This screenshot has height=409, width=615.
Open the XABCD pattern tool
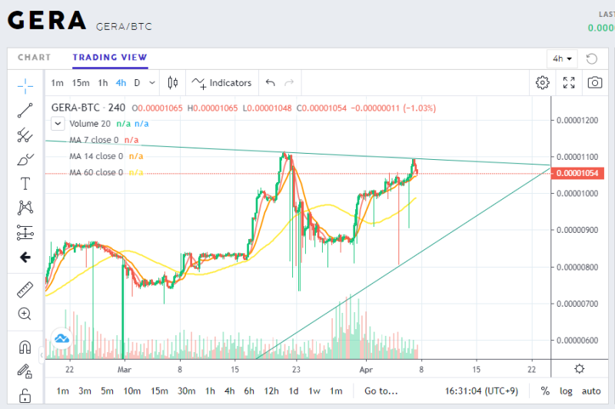click(25, 208)
